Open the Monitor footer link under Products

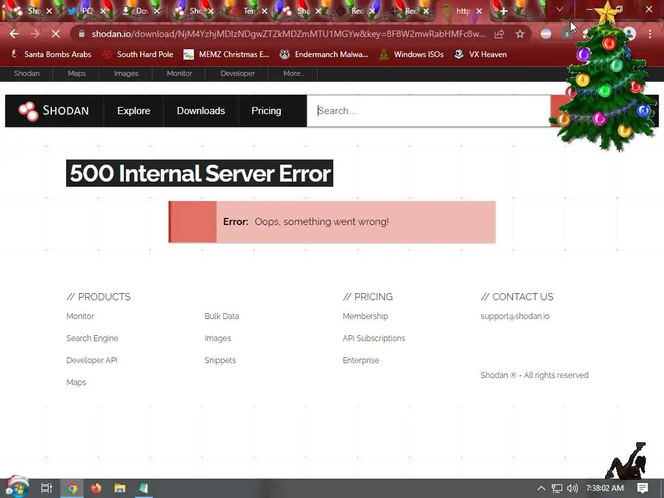pos(80,316)
